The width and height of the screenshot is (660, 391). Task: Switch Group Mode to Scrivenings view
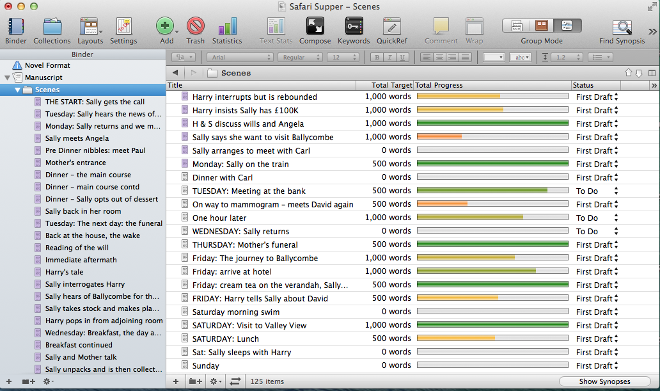(517, 26)
